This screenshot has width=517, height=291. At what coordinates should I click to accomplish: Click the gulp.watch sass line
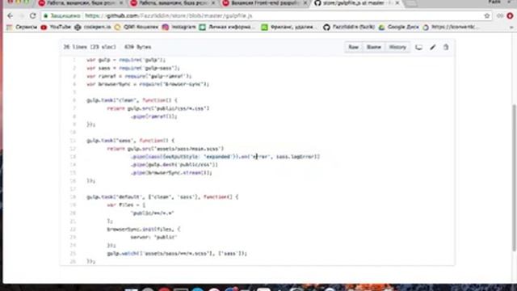click(x=177, y=253)
